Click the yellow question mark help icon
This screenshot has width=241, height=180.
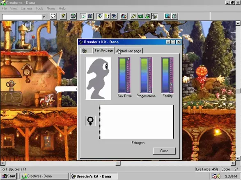[63, 16]
